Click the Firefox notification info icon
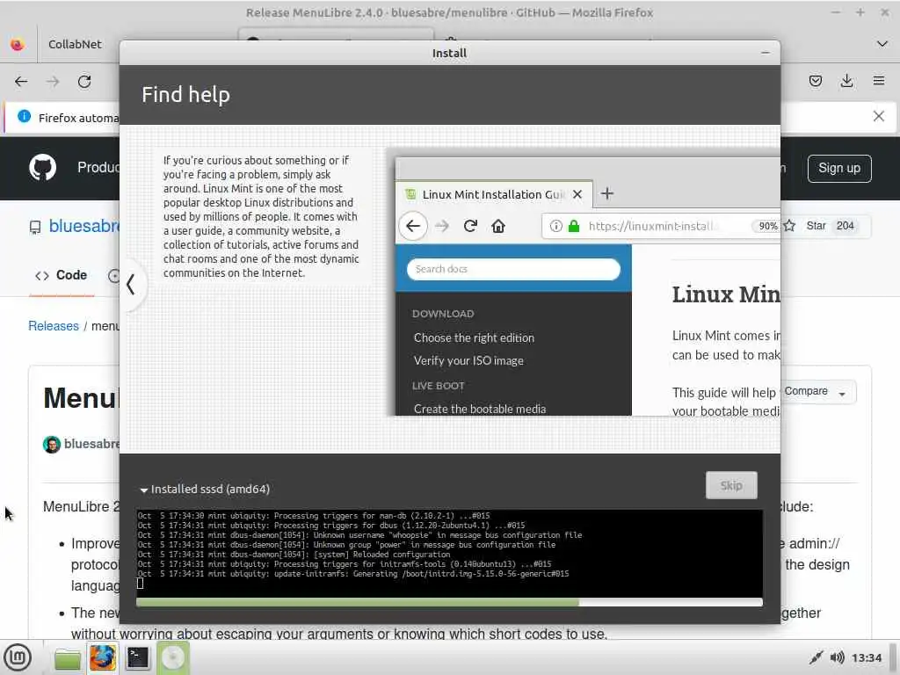Screen dimensions: 900x675 24,117
